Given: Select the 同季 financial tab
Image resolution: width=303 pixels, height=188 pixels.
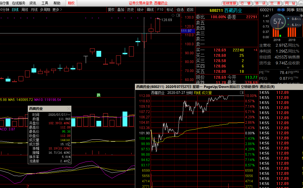Looking at the screenshot, I should coord(290,10).
